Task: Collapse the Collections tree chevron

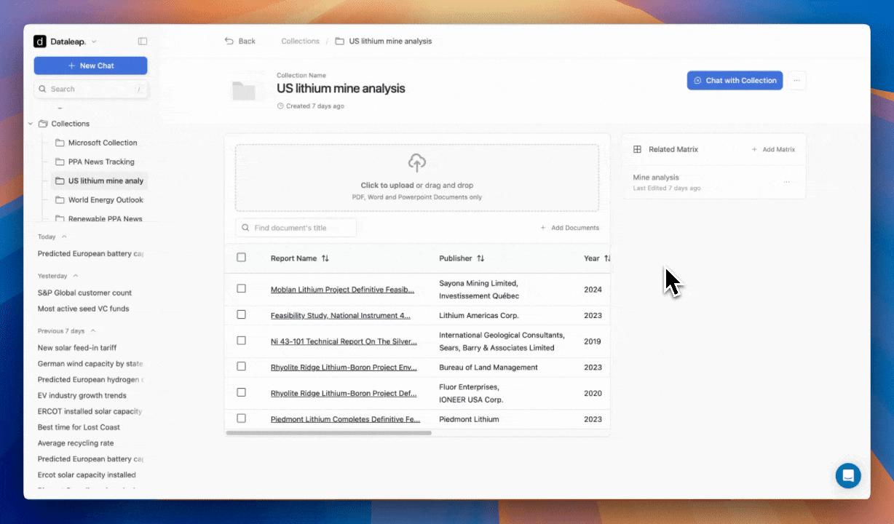Action: coord(31,124)
